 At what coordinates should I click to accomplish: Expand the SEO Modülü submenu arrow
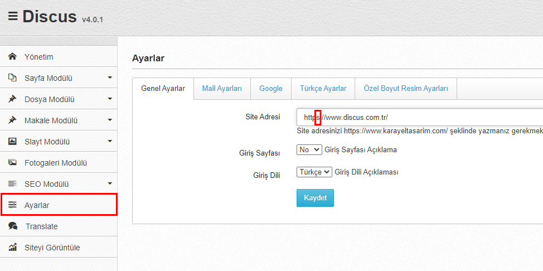click(x=110, y=183)
